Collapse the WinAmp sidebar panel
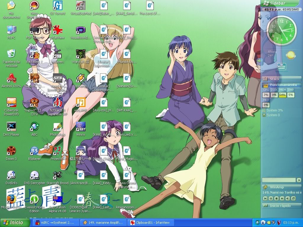Image resolution: width=303 pixels, height=227 pixels. pos(282,187)
